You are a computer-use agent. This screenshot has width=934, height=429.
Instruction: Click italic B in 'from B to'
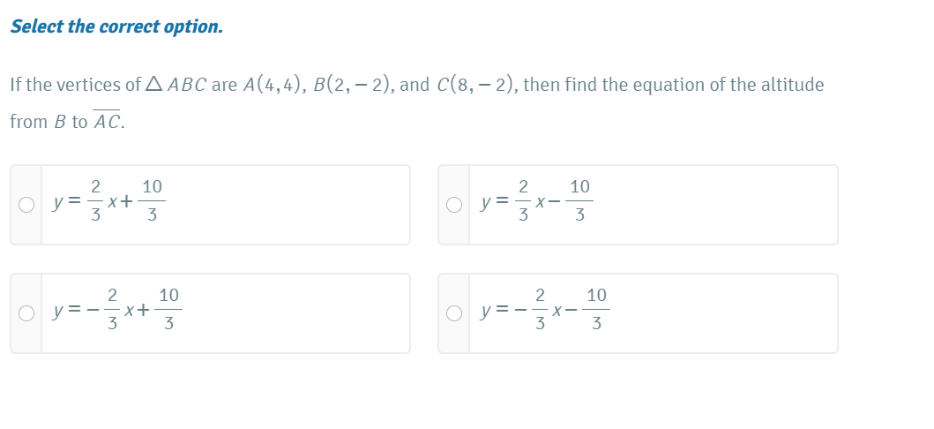[59, 123]
